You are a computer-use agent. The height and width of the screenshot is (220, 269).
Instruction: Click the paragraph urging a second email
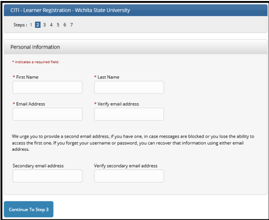[x=133, y=143]
